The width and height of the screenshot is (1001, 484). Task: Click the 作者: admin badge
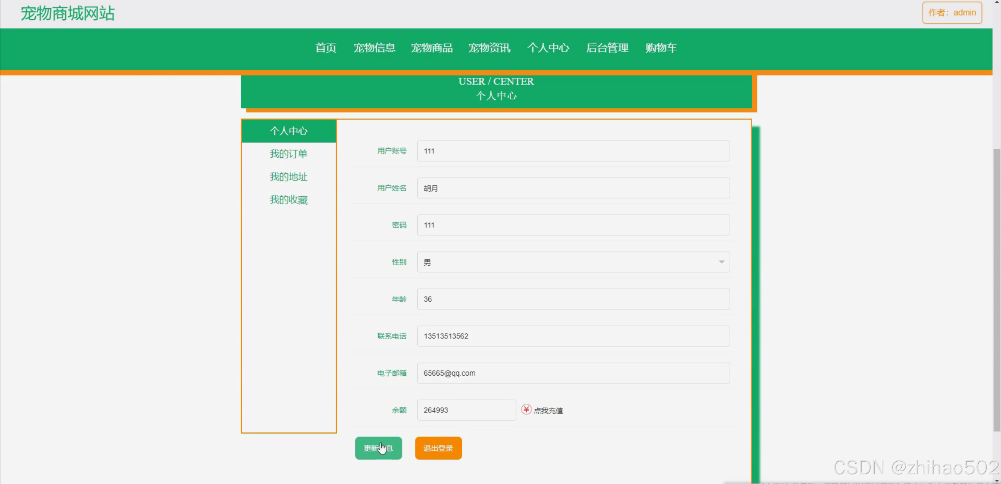pos(952,13)
